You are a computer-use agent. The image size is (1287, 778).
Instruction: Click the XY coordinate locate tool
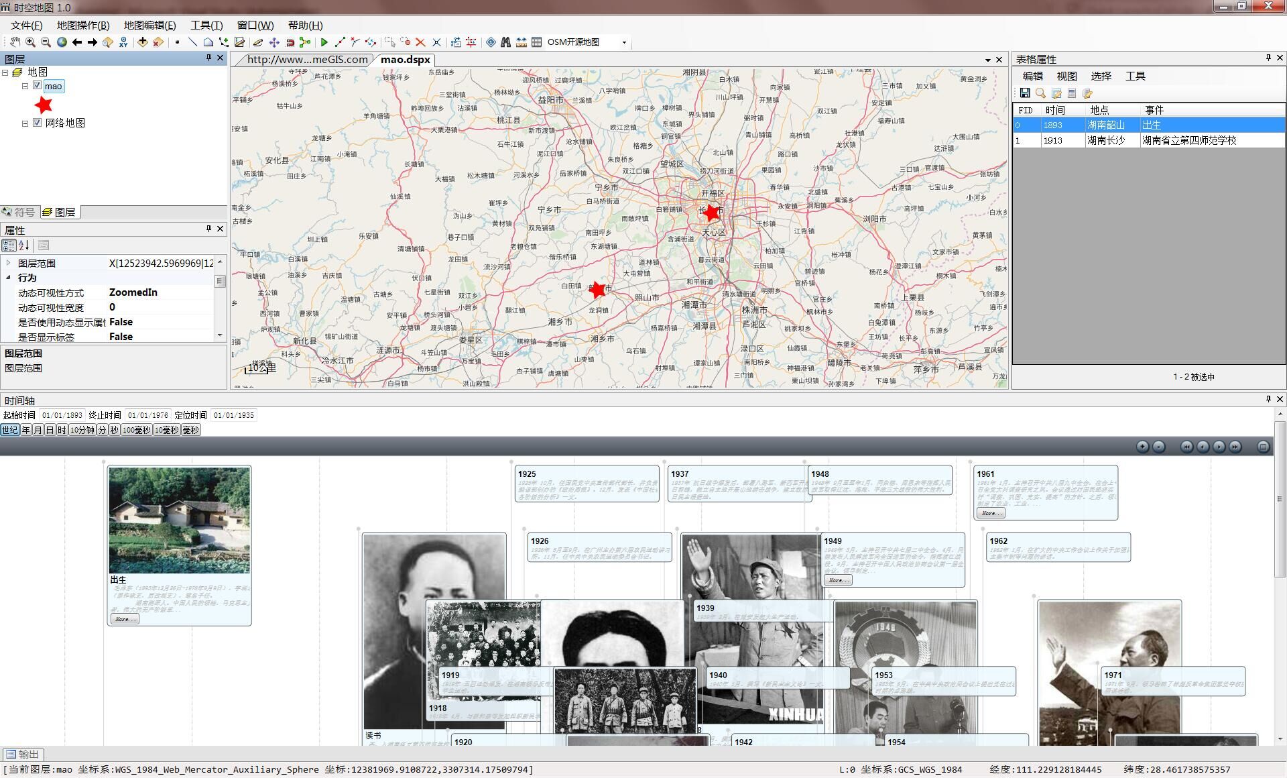pyautogui.click(x=123, y=42)
